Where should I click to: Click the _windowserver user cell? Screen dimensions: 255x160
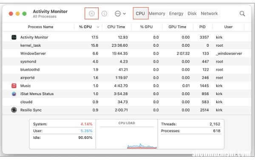(x=229, y=53)
